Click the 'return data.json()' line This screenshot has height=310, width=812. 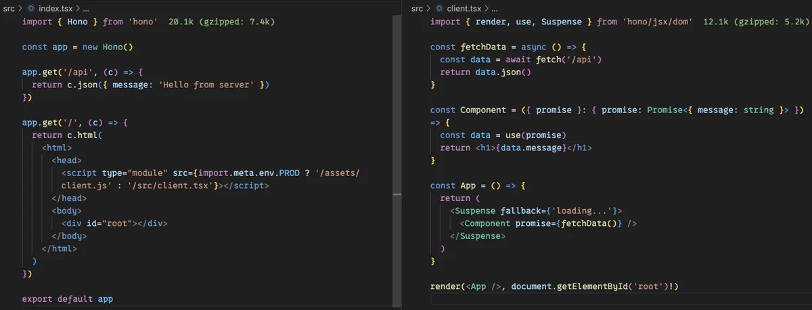click(485, 72)
